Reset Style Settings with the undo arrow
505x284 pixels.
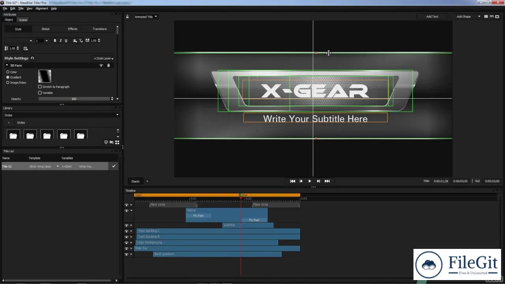[32, 58]
